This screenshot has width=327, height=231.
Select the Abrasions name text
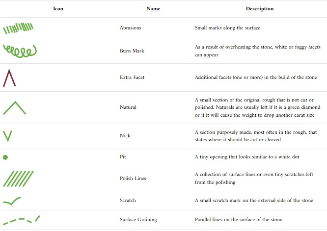coord(130,28)
